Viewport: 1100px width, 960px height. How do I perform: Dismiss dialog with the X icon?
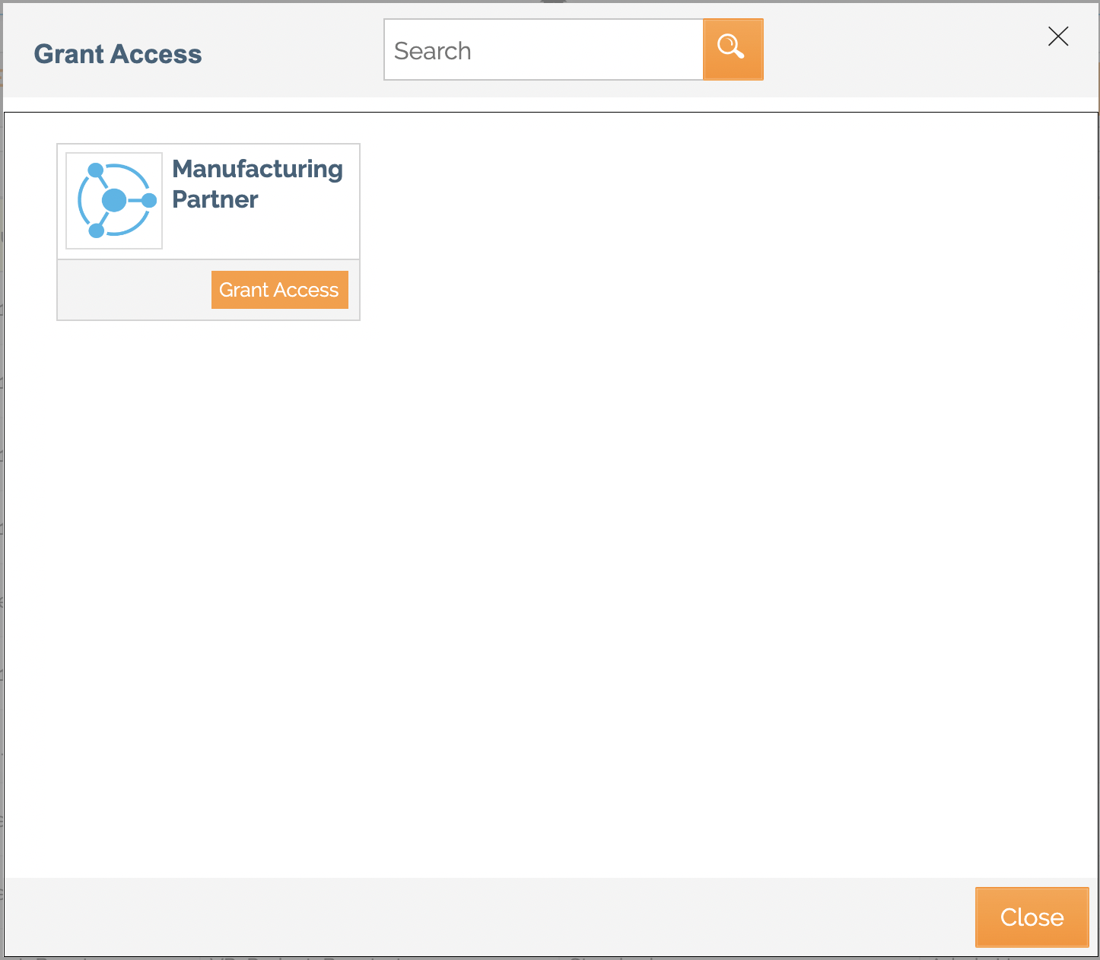1058,36
